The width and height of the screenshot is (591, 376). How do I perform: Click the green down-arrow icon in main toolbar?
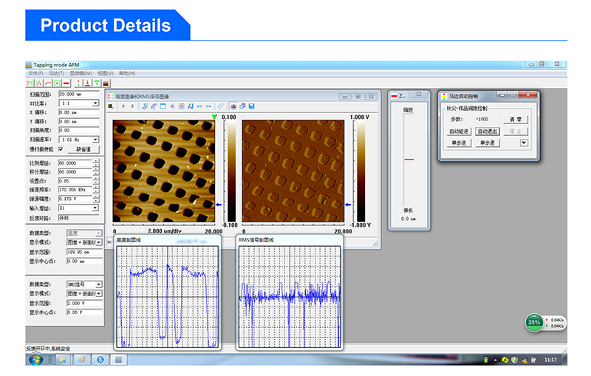tap(97, 83)
